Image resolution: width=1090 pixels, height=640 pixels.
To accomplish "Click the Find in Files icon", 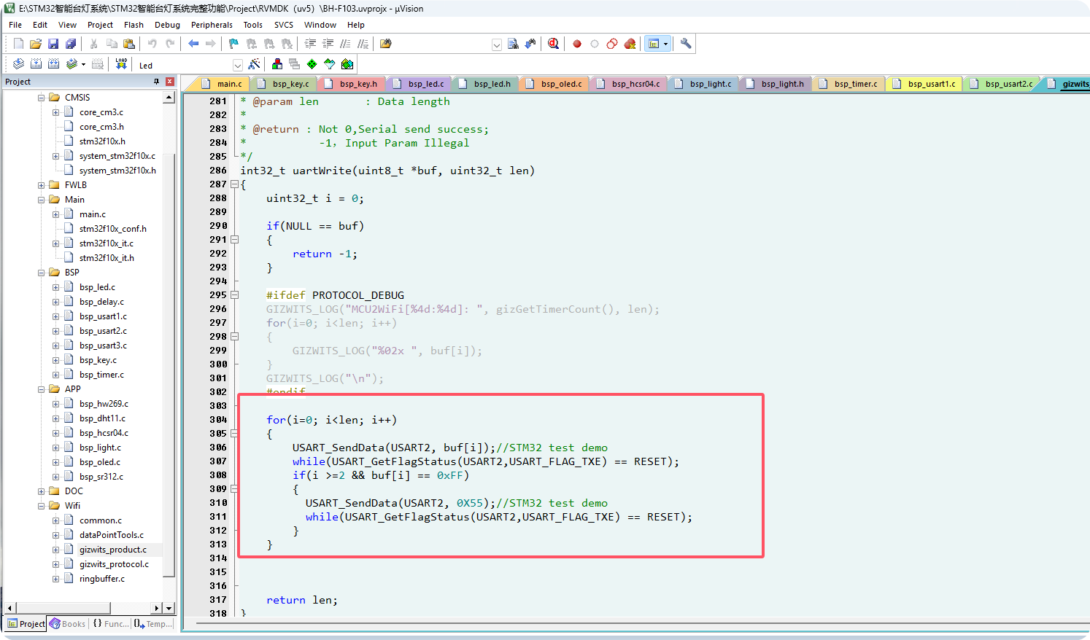I will [513, 44].
